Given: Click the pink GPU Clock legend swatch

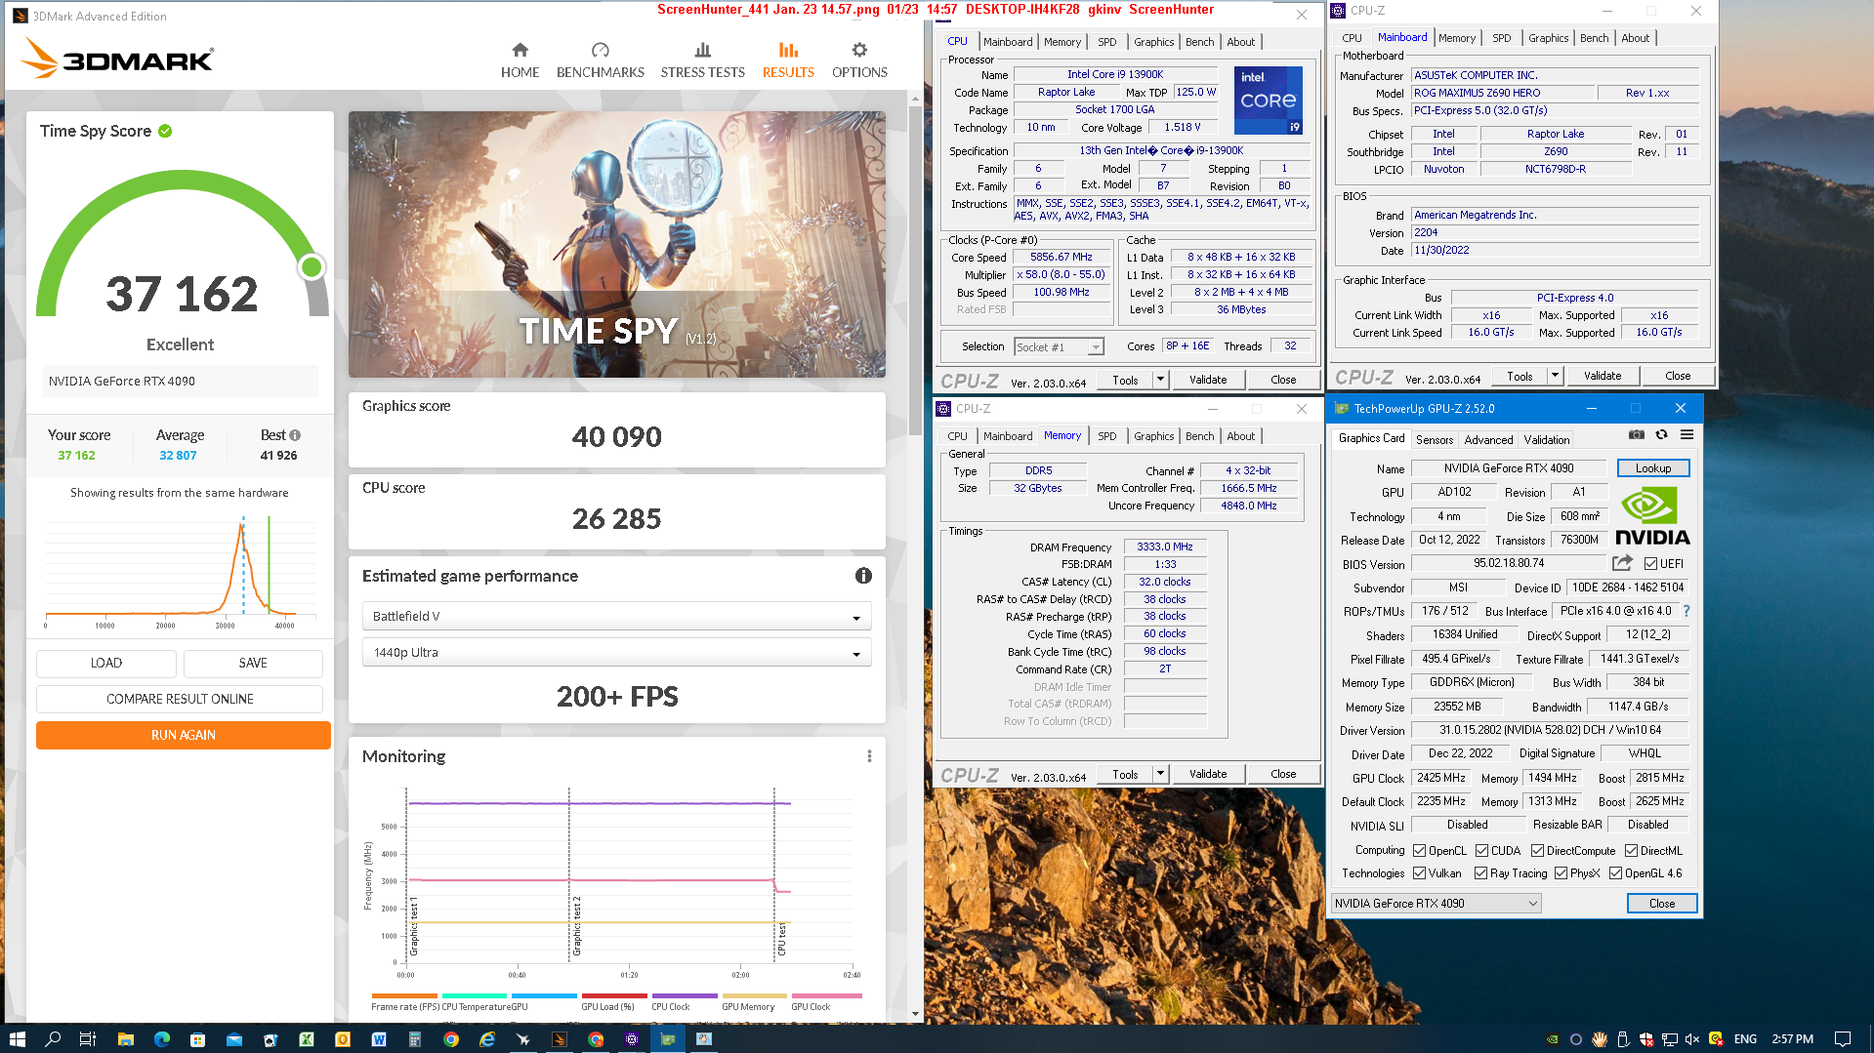Looking at the screenshot, I should [x=826, y=996].
